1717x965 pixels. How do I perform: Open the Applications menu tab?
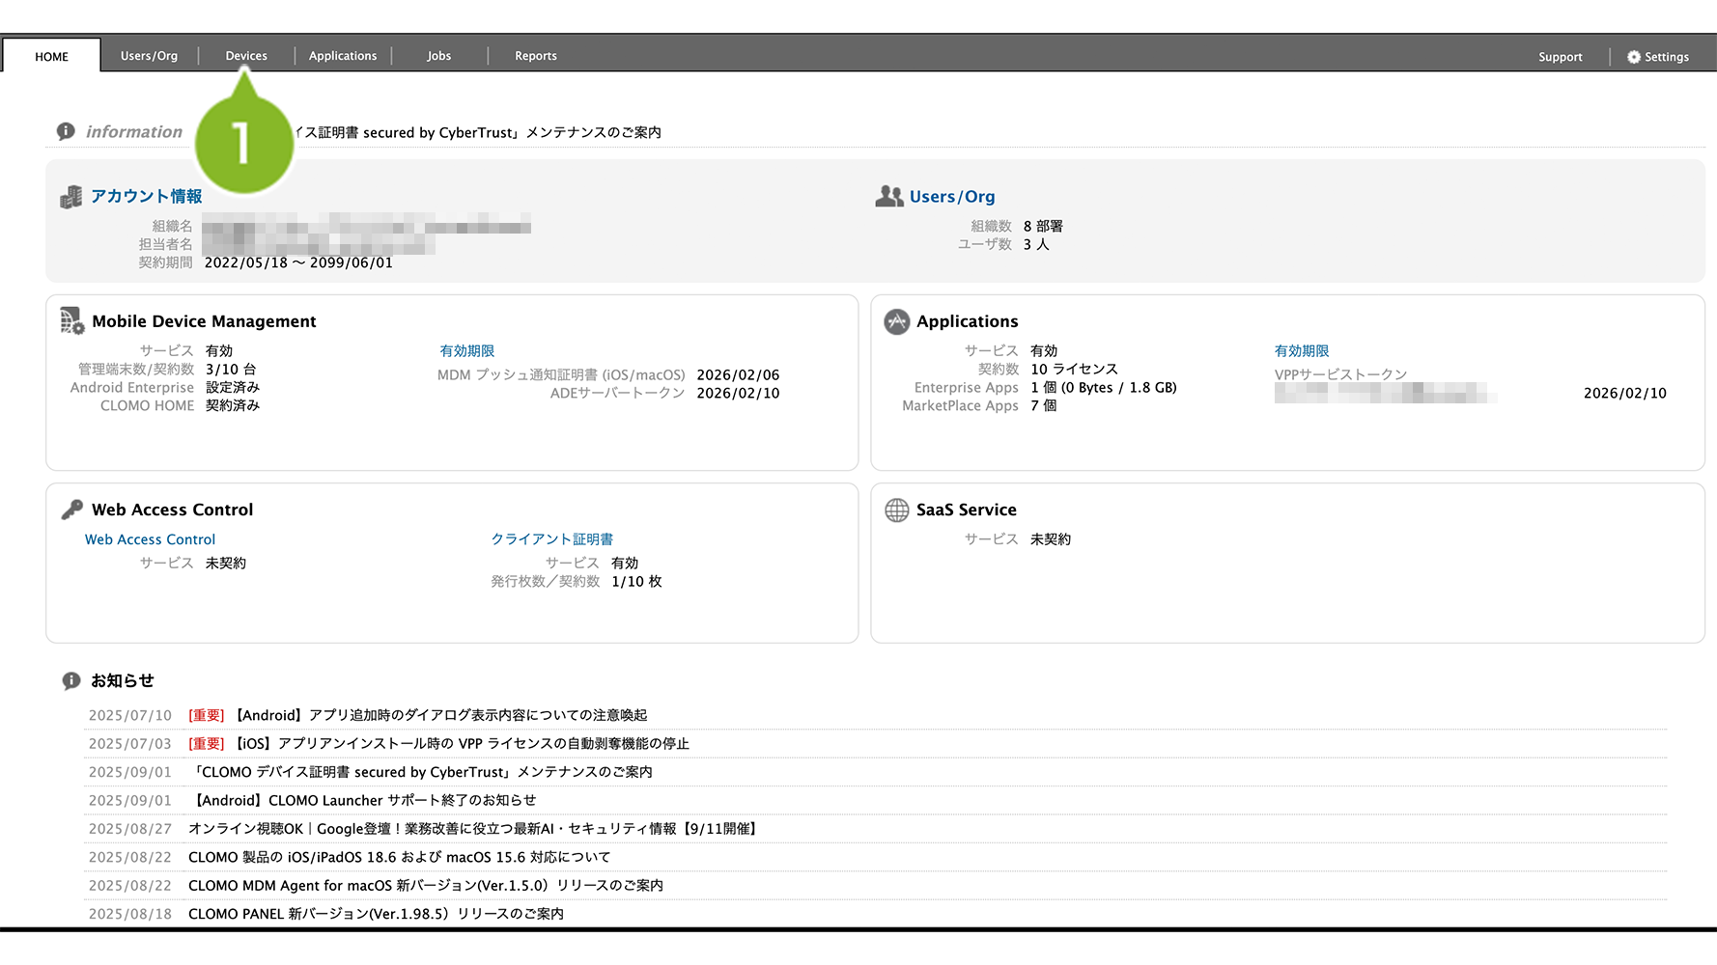point(343,56)
